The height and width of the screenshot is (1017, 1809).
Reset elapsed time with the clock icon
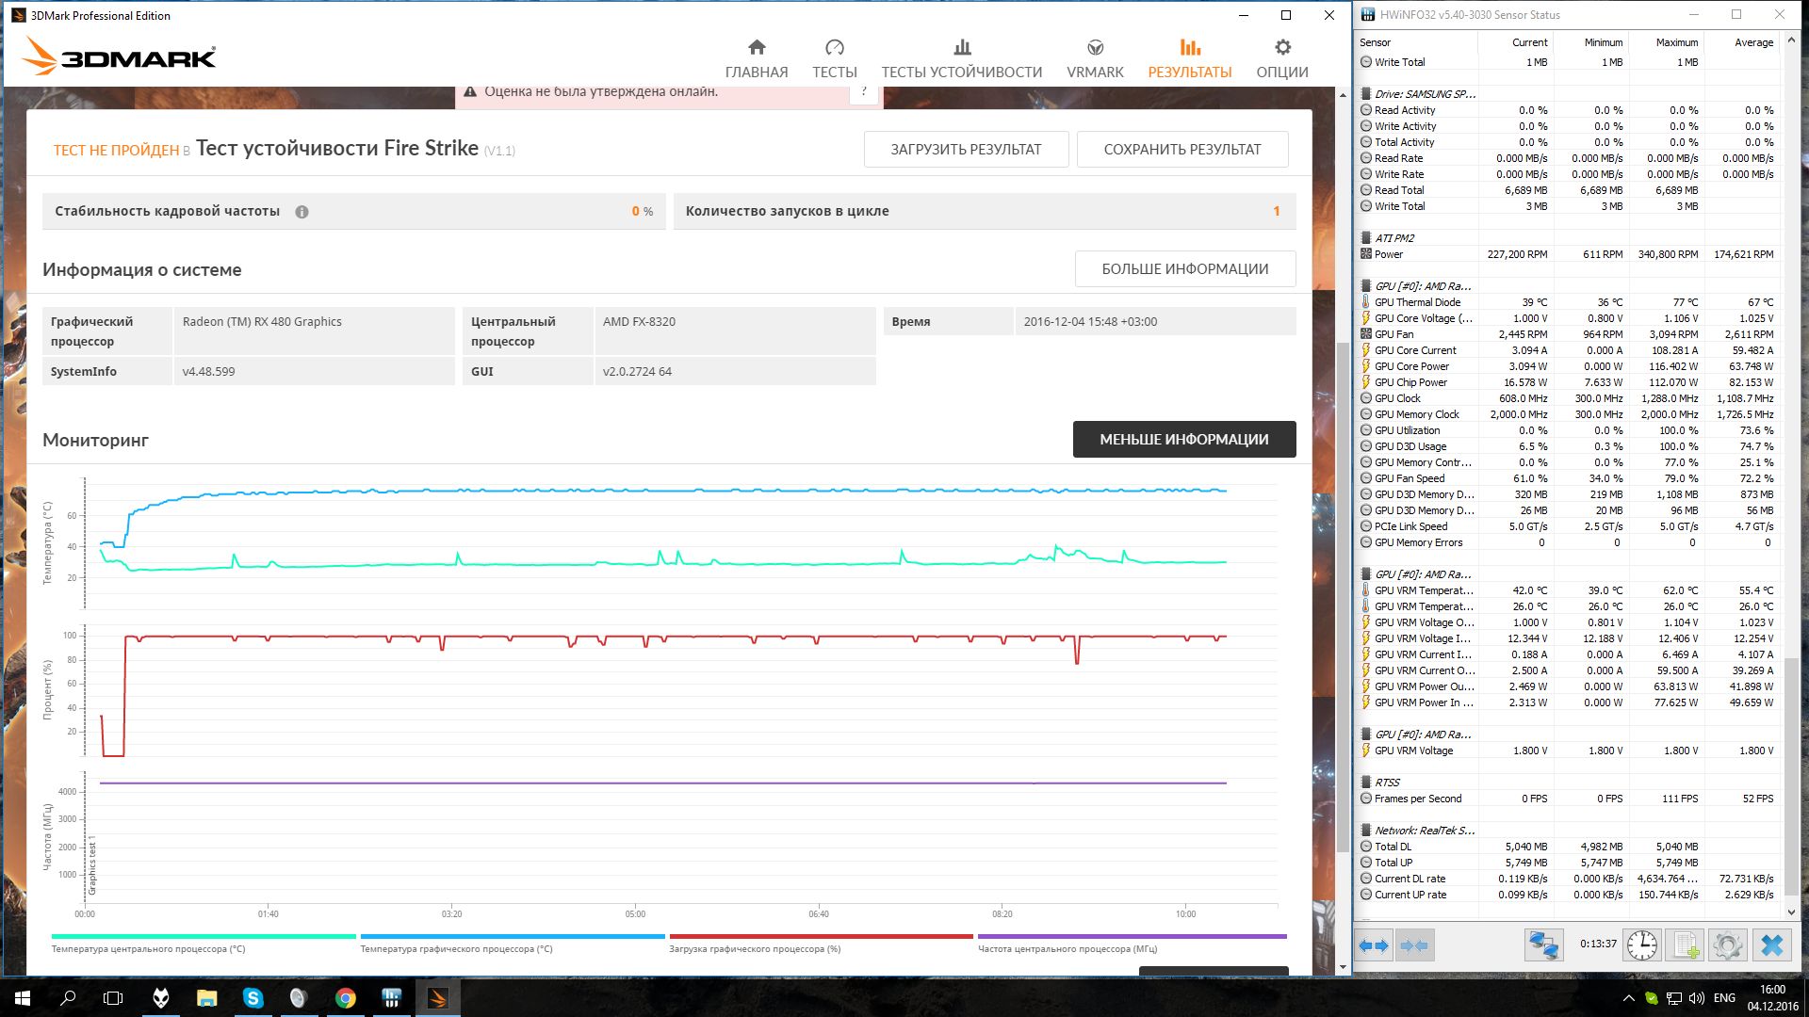point(1641,945)
